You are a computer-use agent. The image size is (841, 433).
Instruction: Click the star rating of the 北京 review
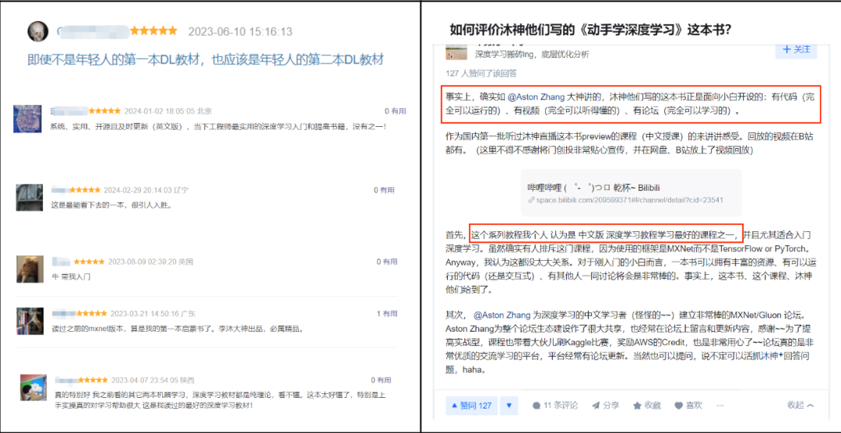[x=104, y=111]
